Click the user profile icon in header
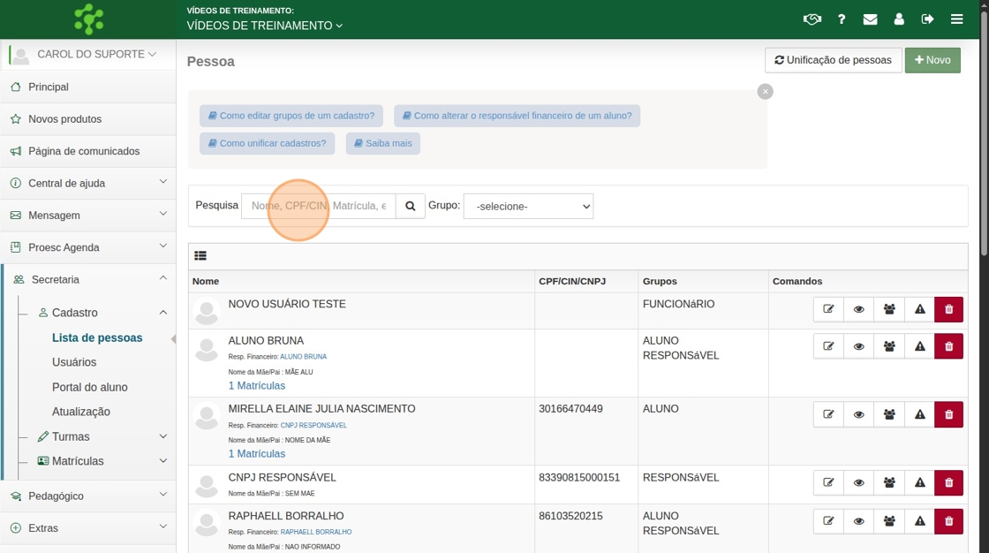This screenshot has width=989, height=553. tap(899, 19)
